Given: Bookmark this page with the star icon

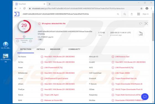Looking at the screenshot, I should [141, 9].
